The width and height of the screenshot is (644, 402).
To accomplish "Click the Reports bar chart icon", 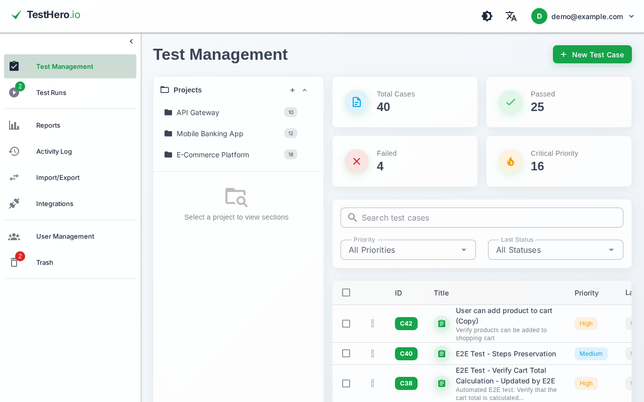I will coord(14,125).
